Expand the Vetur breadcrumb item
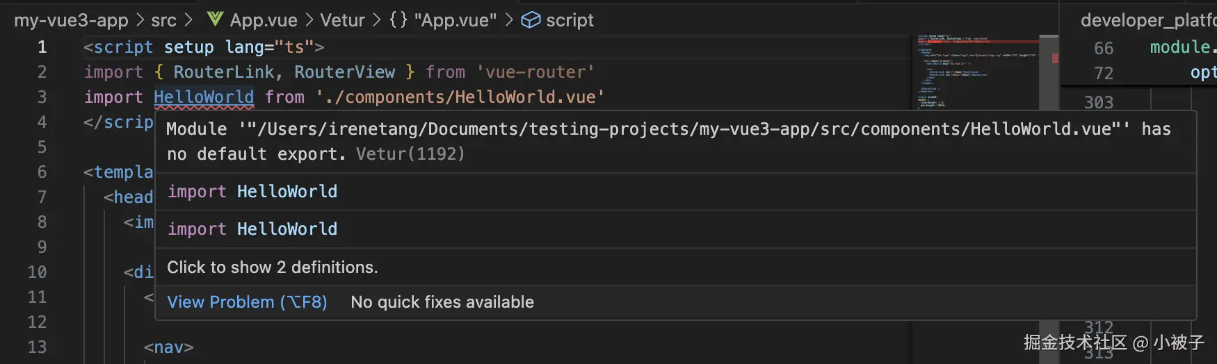1217x364 pixels. point(342,20)
